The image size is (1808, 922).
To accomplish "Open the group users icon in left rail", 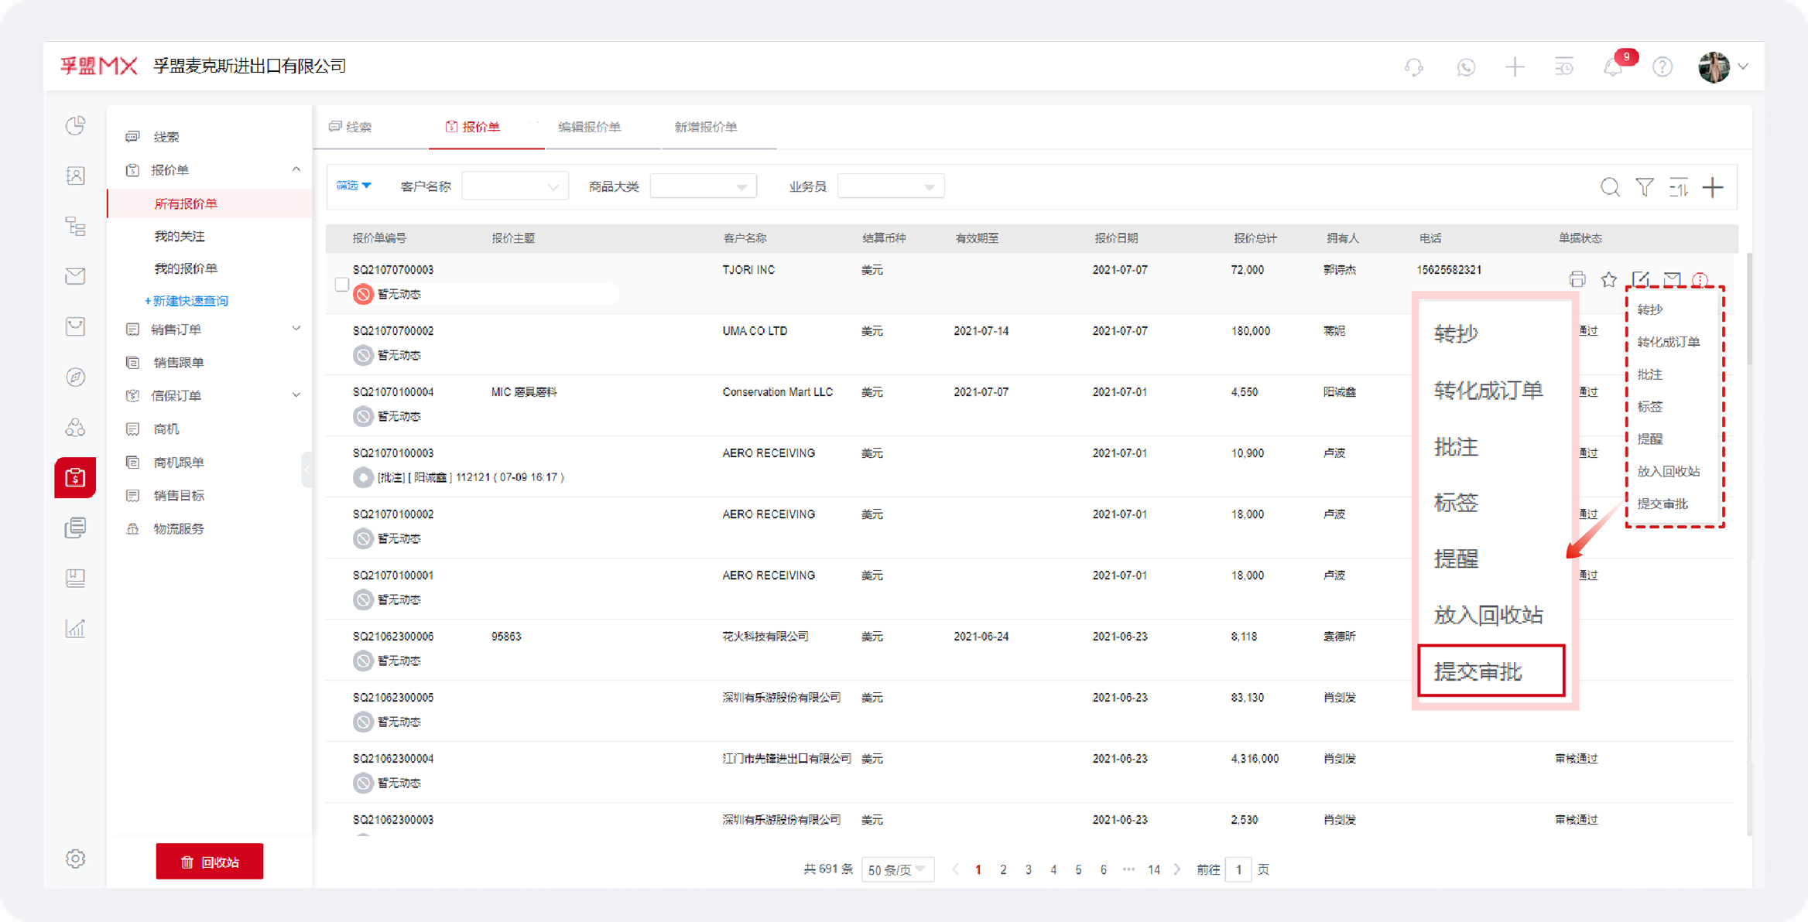I will [75, 428].
